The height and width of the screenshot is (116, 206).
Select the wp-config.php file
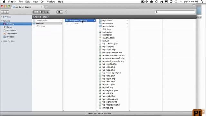coord(109,64)
